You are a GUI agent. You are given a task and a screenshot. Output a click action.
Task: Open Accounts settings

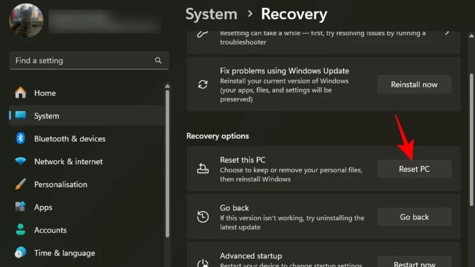tap(50, 230)
